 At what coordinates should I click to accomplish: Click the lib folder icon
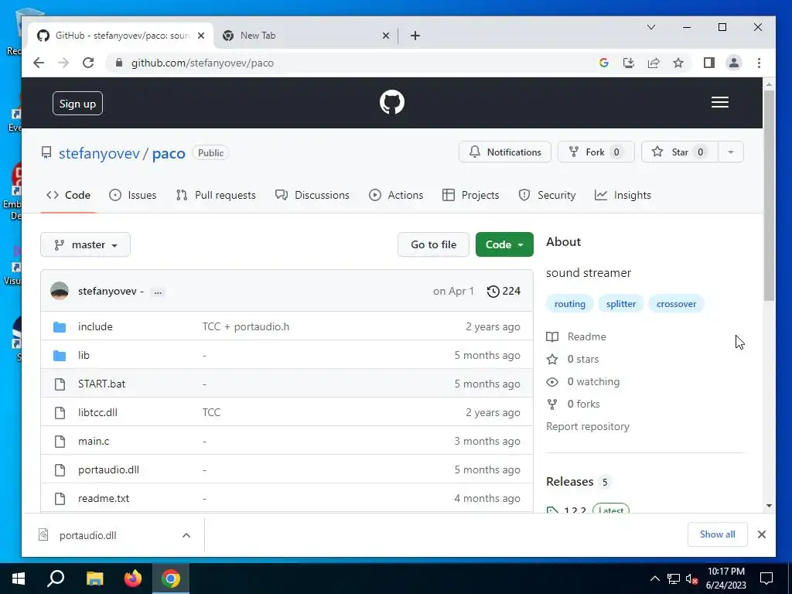pyautogui.click(x=60, y=356)
